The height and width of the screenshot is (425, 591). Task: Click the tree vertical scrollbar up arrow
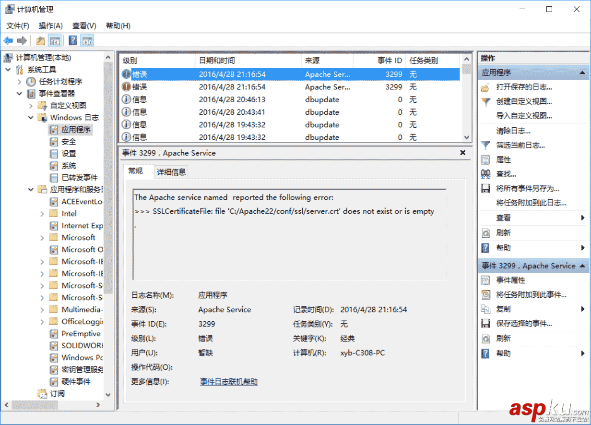(108, 57)
